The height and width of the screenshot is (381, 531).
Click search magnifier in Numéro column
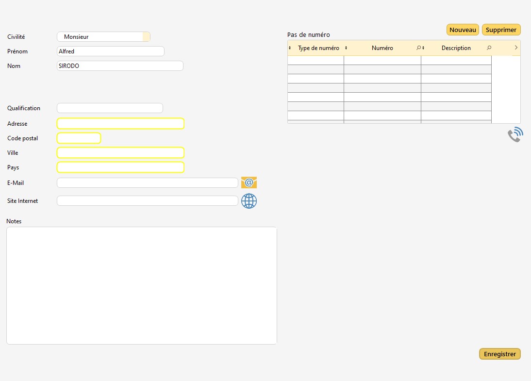coord(418,48)
